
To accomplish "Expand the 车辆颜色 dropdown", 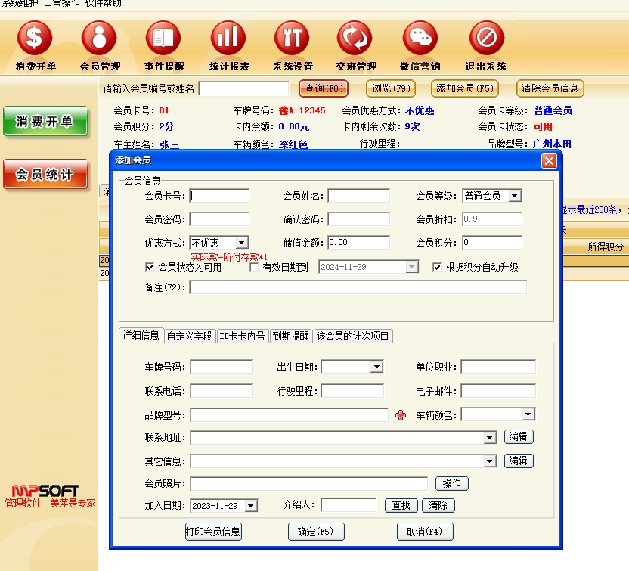I will (528, 414).
